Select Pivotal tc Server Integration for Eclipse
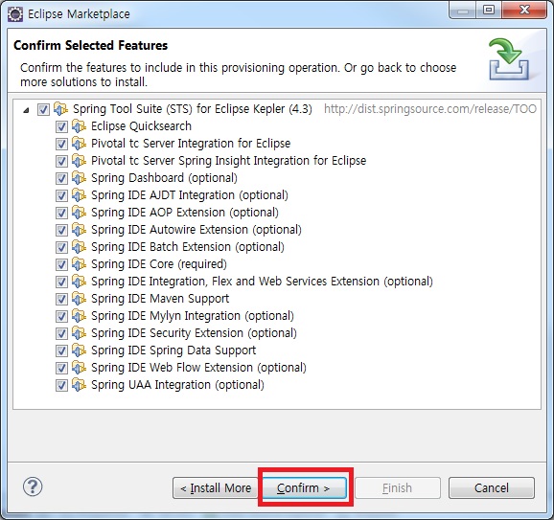 191,144
